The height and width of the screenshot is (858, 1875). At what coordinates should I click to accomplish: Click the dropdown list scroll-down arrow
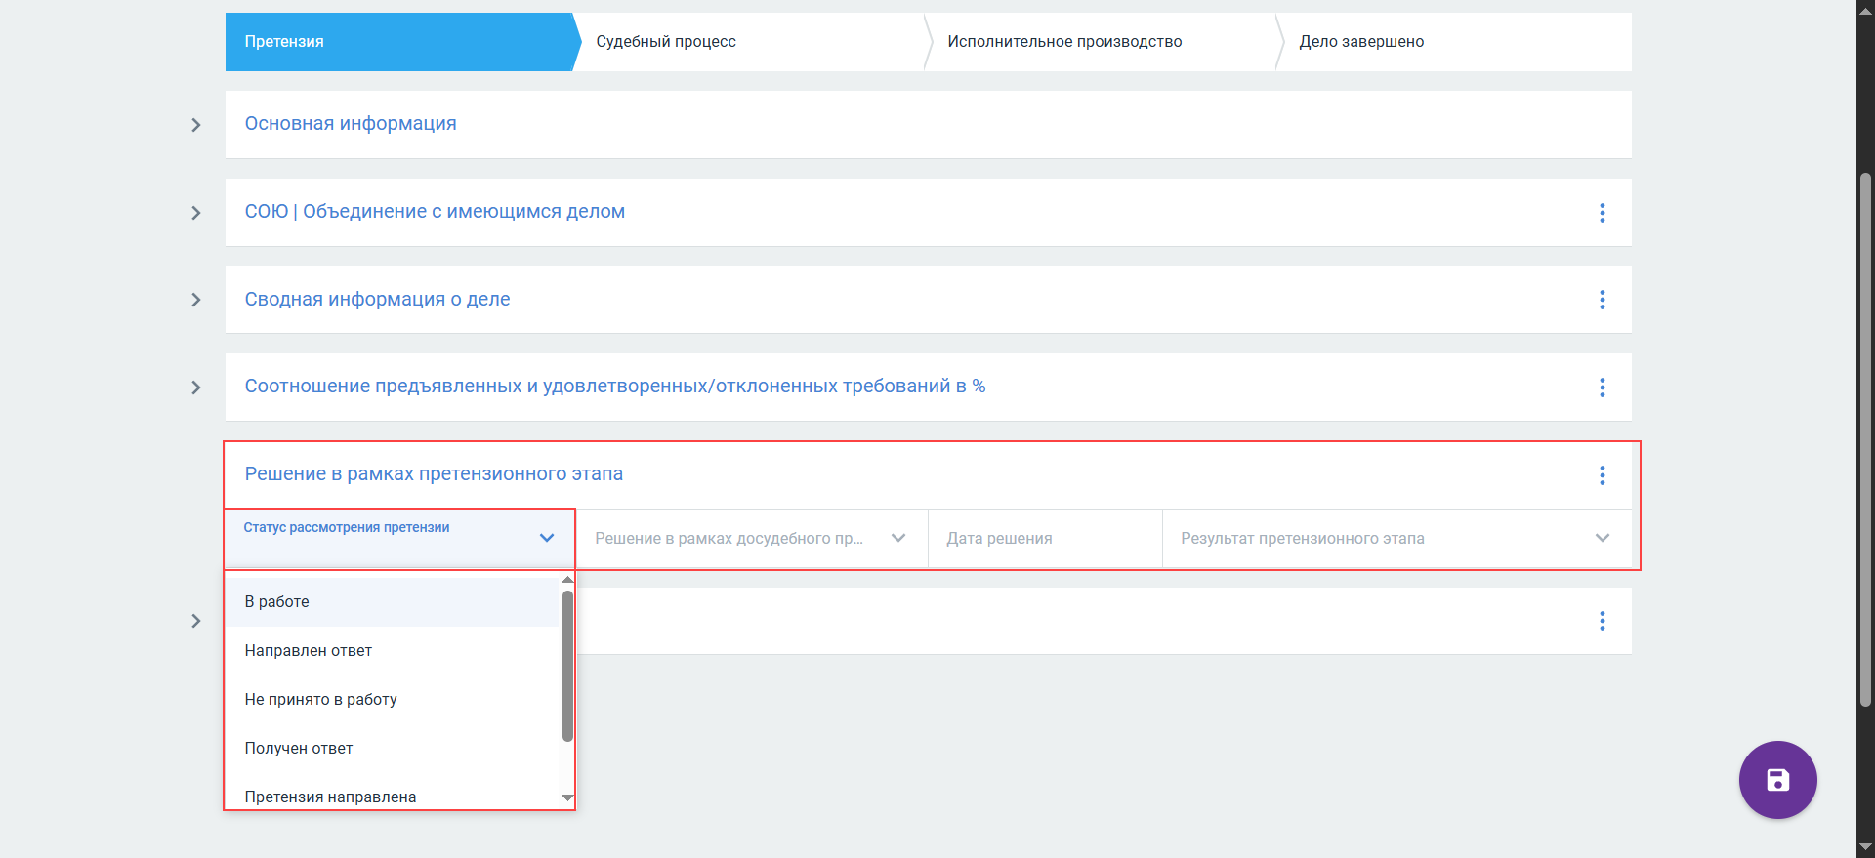(567, 798)
